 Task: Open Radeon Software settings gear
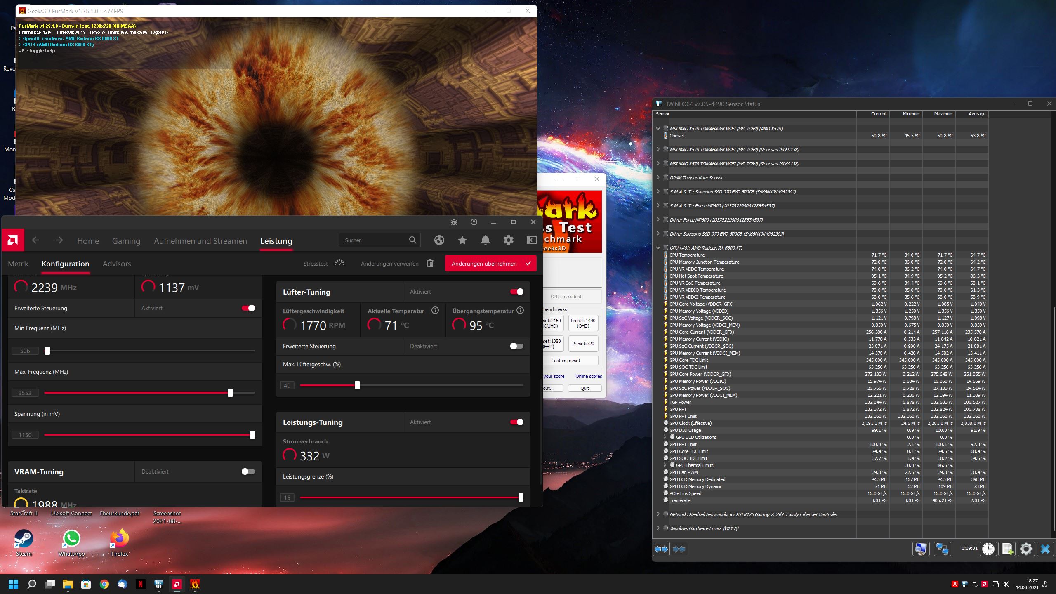(508, 240)
